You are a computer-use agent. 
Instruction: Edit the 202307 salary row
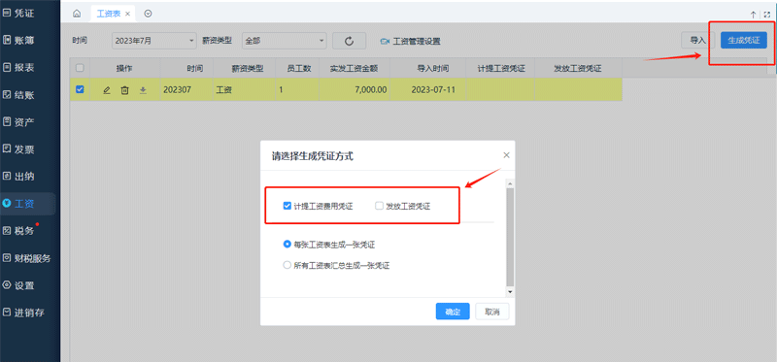[107, 90]
